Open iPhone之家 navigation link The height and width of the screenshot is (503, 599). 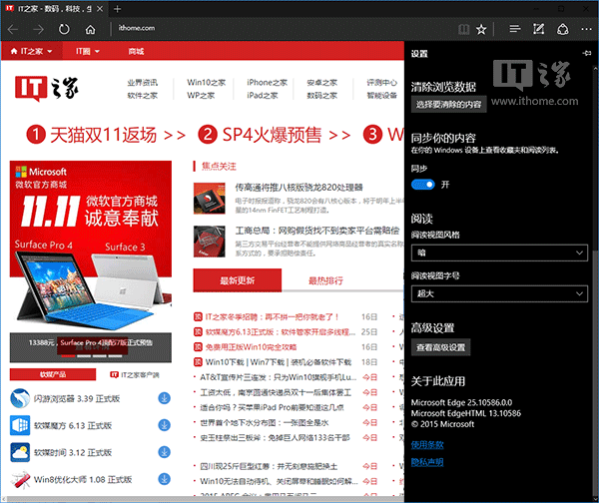(x=267, y=82)
